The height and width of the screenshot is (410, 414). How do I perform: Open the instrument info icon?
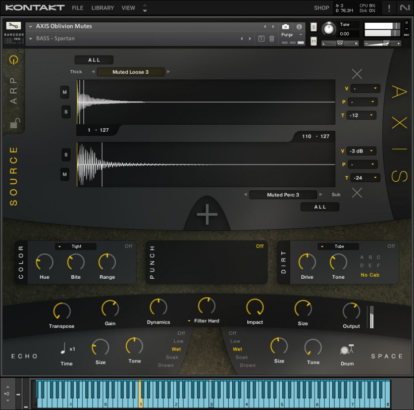pyautogui.click(x=299, y=27)
